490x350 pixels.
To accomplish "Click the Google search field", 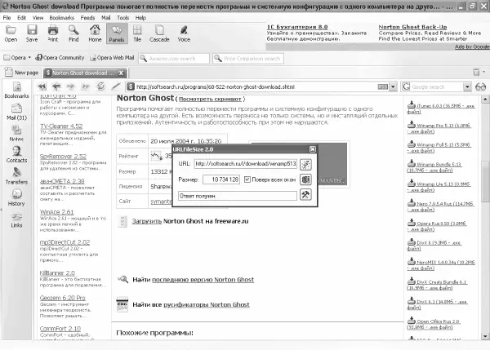I will (437, 86).
